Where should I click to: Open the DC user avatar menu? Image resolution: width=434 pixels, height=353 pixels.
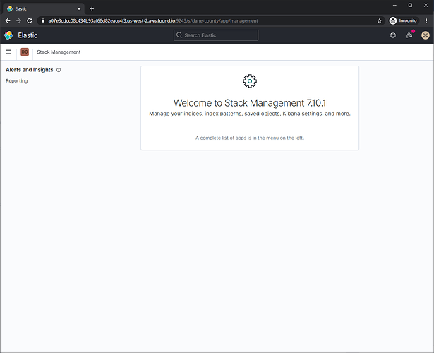[426, 35]
